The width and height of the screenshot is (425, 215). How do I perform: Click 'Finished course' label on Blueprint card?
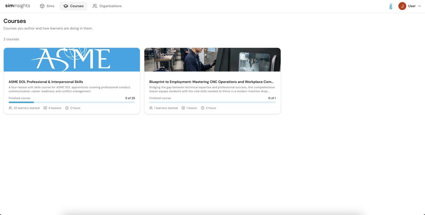click(160, 98)
